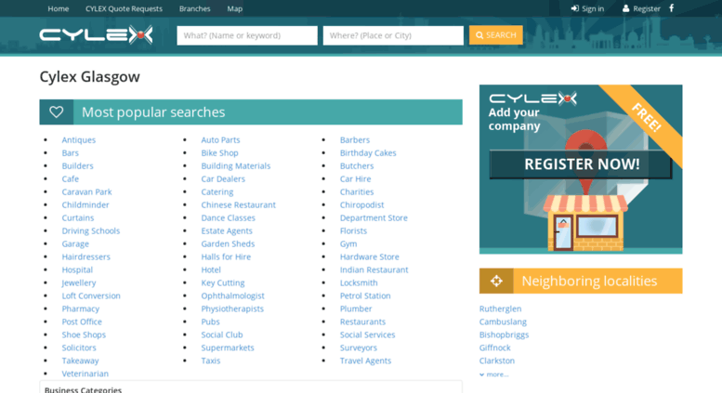Select Key Cutting link
Viewport: 722px width, 393px height.
(223, 283)
